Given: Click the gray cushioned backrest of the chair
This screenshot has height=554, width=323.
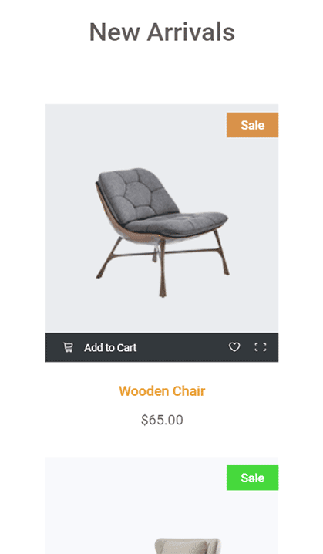Looking at the screenshot, I should 138,193.
